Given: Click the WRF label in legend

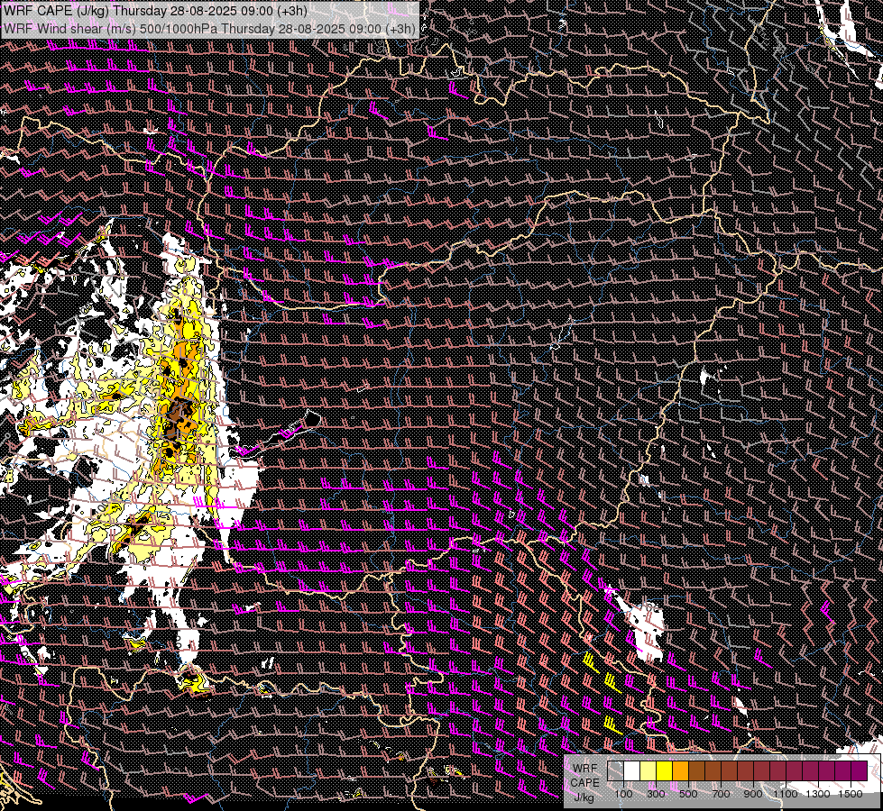Looking at the screenshot, I should pyautogui.click(x=585, y=769).
